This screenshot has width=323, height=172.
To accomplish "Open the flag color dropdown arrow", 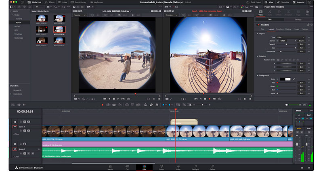I will coord(166,105).
